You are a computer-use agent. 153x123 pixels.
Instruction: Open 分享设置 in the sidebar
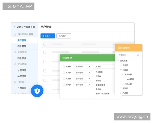point(22,70)
